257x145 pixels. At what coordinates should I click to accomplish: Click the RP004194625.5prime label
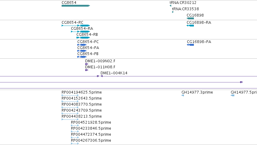coord(82,92)
